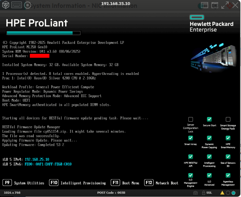This screenshot has height=197, width=241.
Task: Click the Advanced Memory Protection Mode line
Action: [x=52, y=96]
